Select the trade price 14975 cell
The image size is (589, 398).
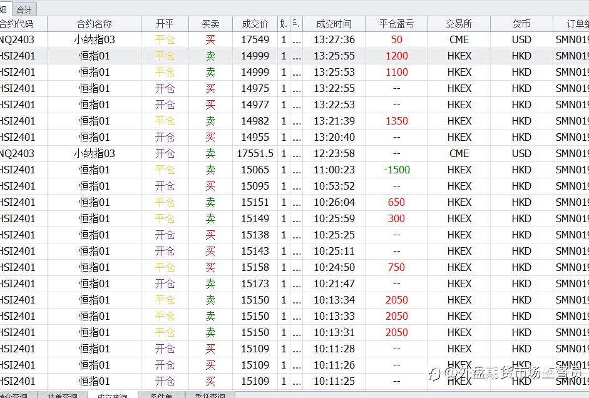click(x=255, y=89)
